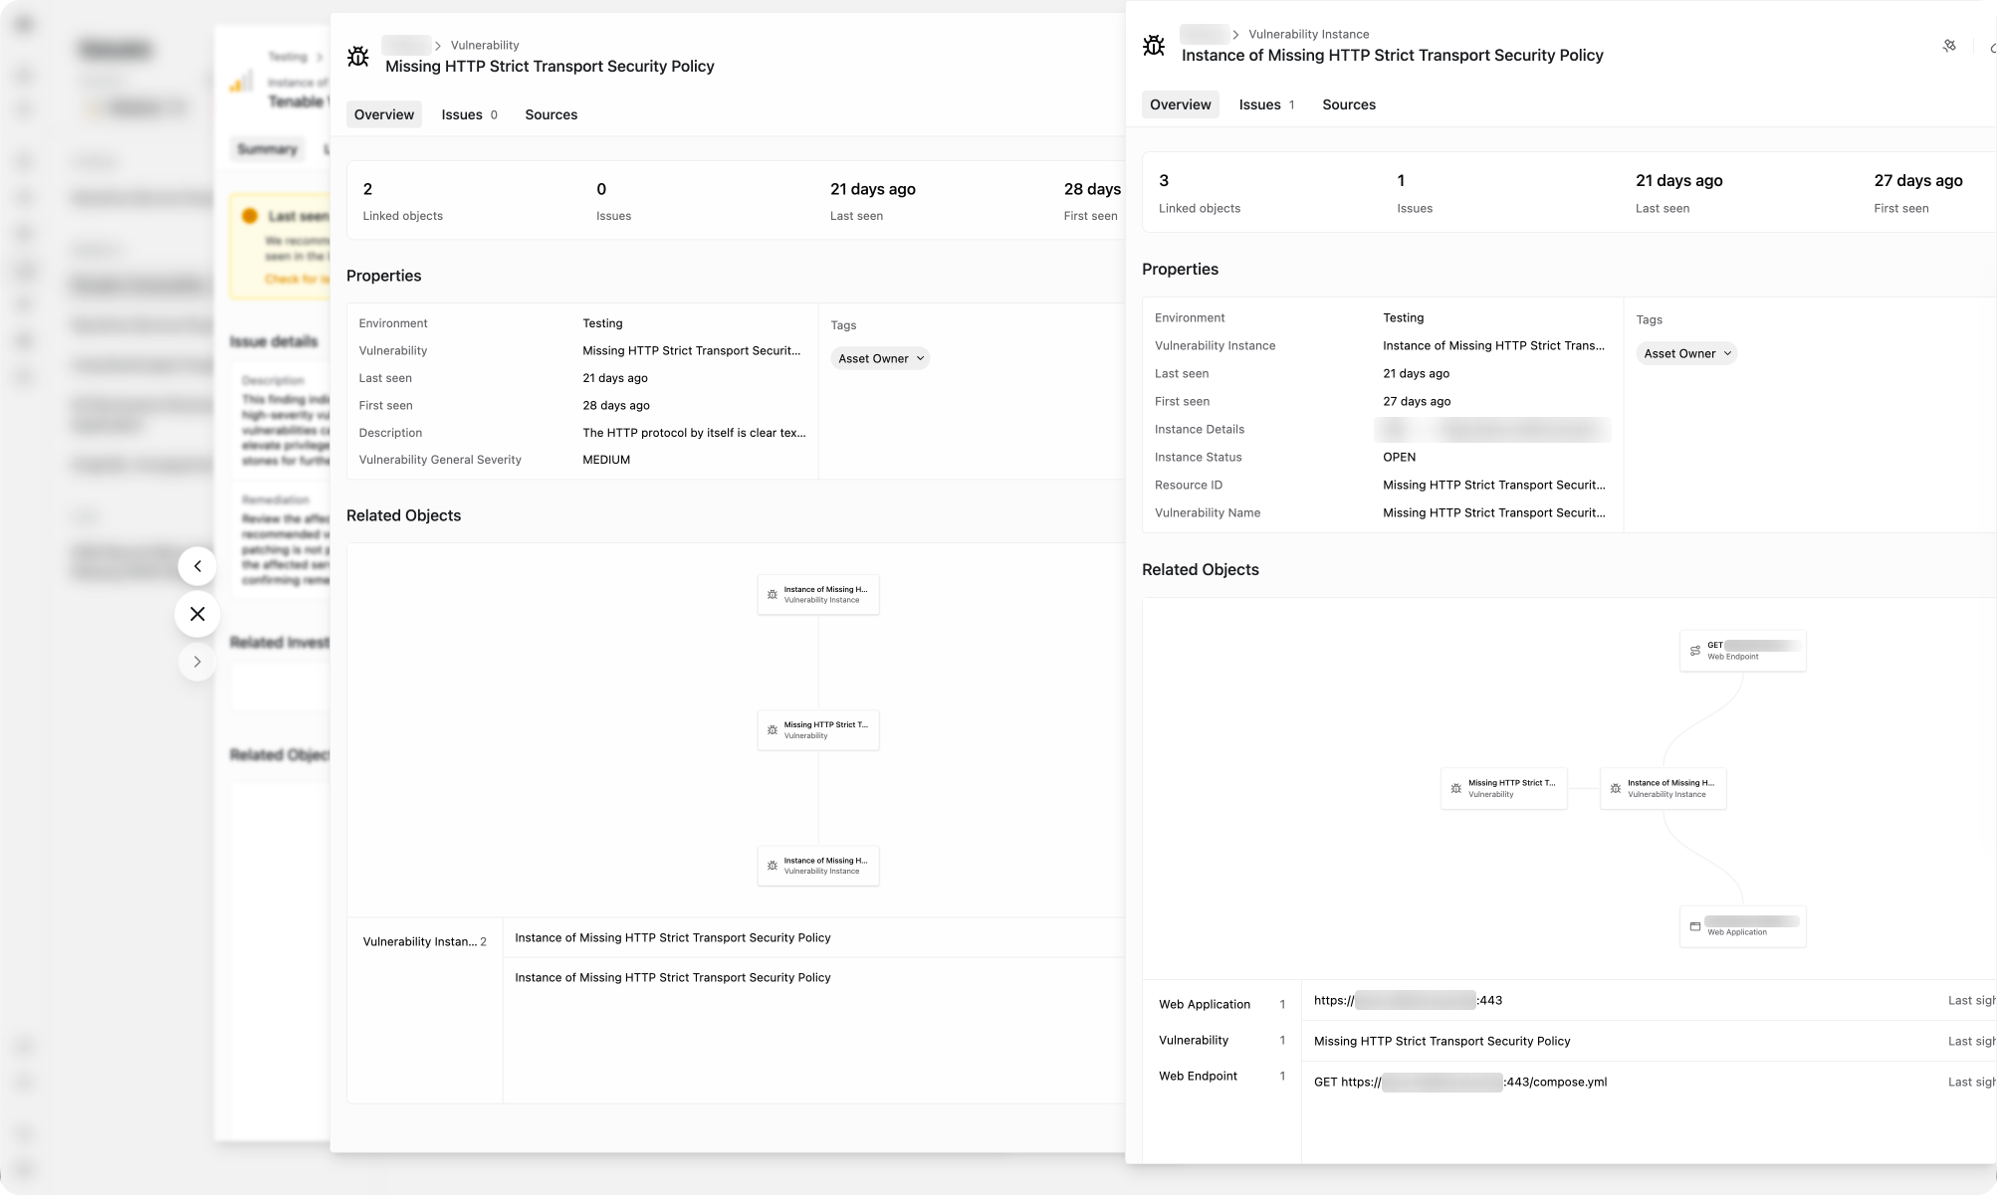Image resolution: width=1997 pixels, height=1195 pixels.
Task: Select the Web Application category in related list
Action: click(1204, 1004)
